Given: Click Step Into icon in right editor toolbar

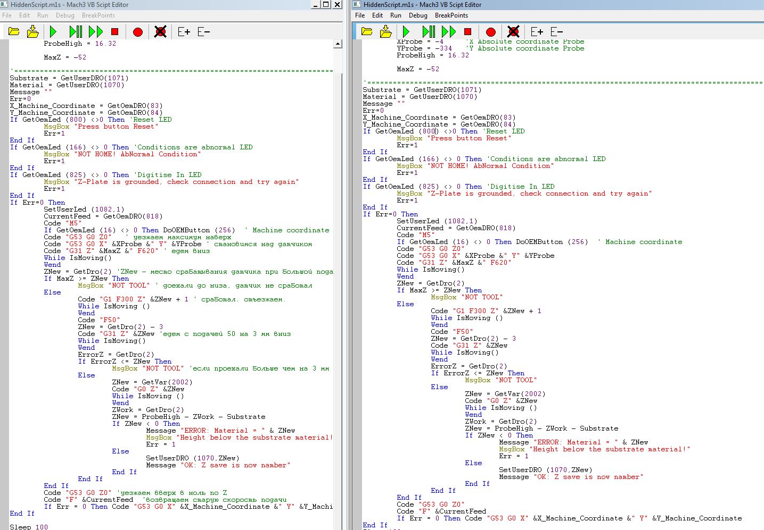Looking at the screenshot, I should pyautogui.click(x=428, y=32).
